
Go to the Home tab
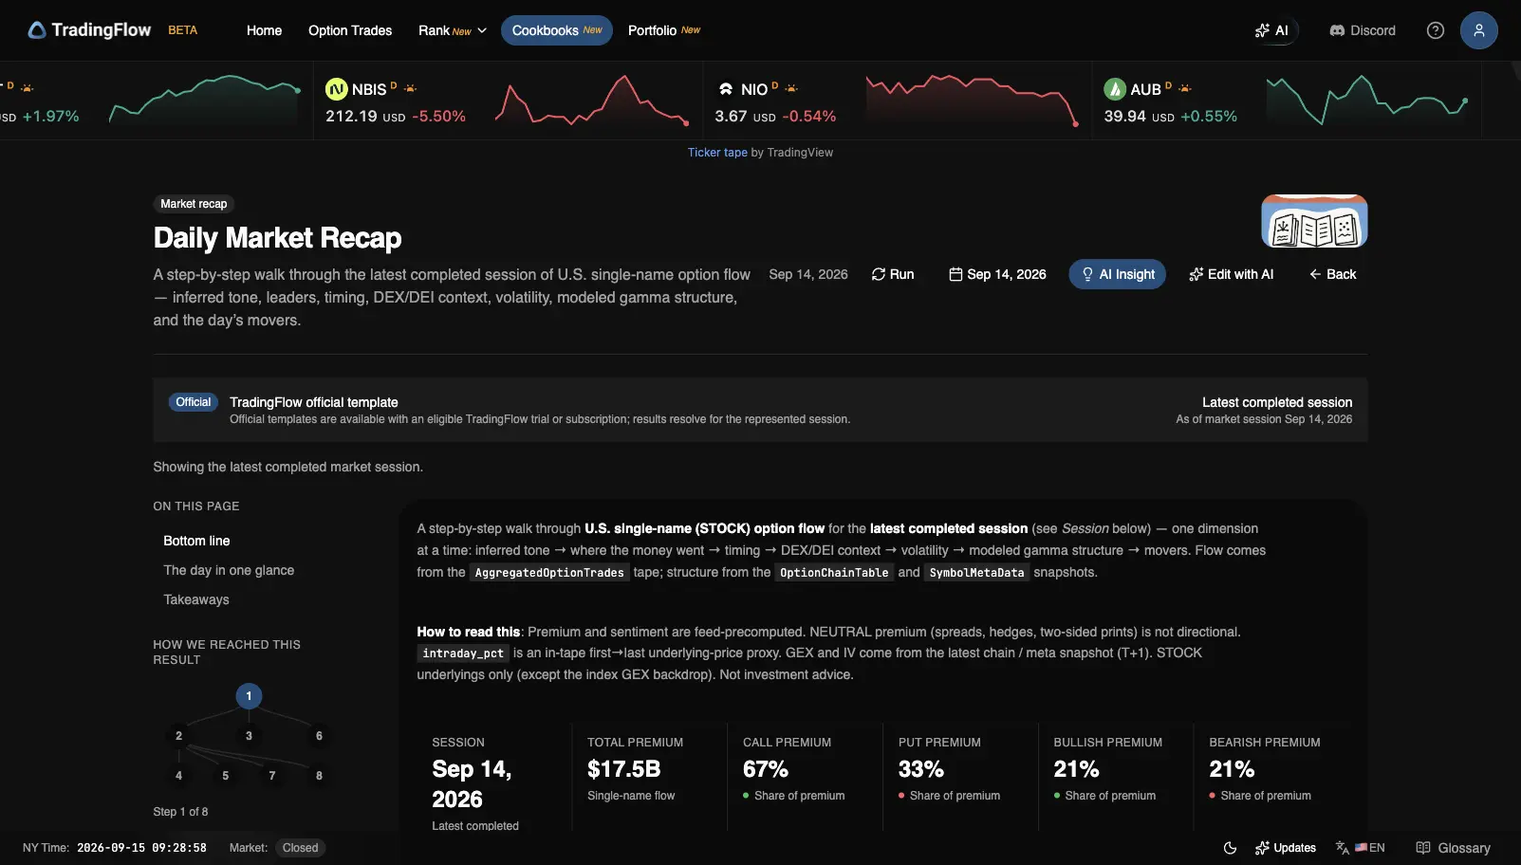(264, 30)
